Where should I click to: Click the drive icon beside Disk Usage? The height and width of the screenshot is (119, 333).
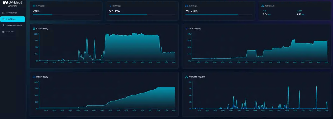click(x=186, y=6)
